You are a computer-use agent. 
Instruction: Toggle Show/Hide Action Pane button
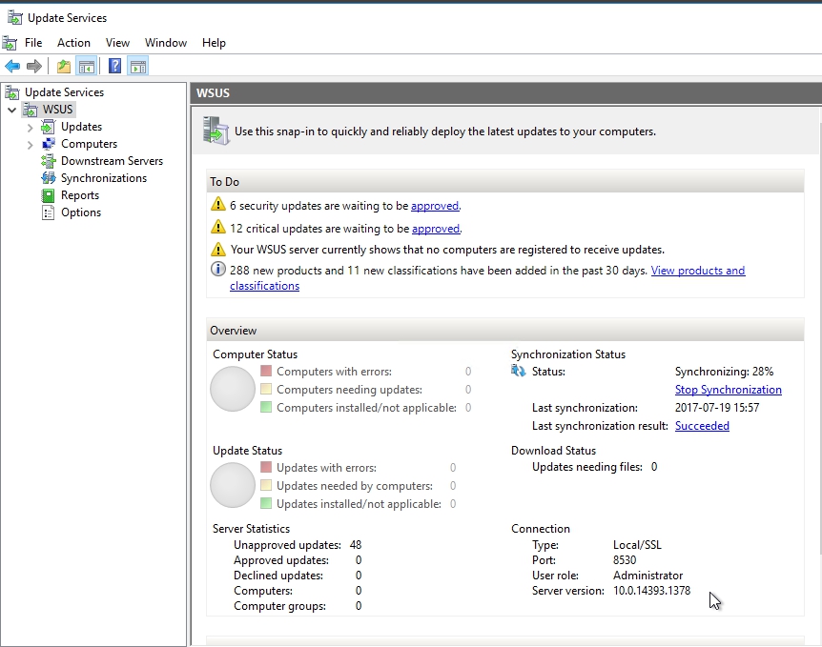click(x=138, y=66)
